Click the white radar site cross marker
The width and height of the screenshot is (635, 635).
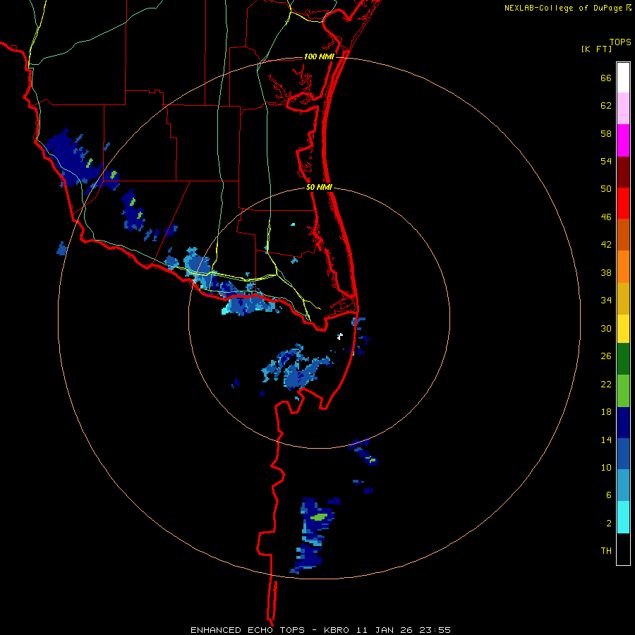[x=340, y=336]
